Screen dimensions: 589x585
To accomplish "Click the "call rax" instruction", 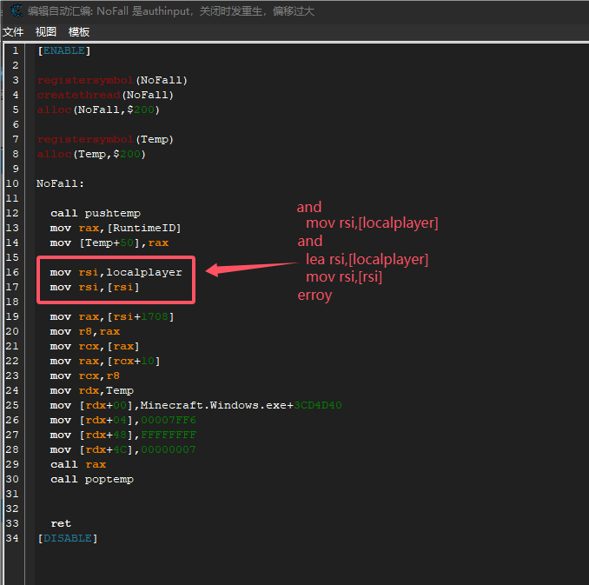I will [77, 464].
